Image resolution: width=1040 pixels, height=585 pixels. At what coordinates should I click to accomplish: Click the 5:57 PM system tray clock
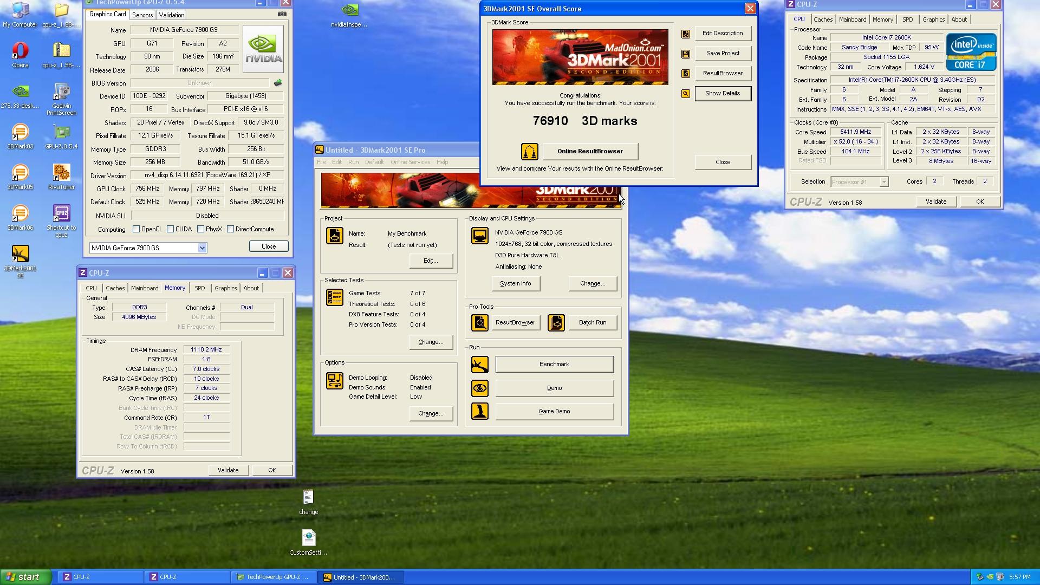pyautogui.click(x=1019, y=577)
